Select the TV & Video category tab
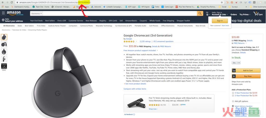The width and height of the screenshot is (266, 118). point(41,26)
